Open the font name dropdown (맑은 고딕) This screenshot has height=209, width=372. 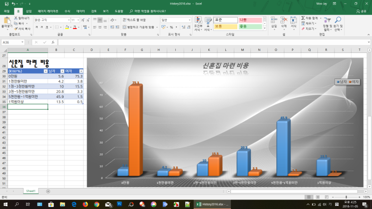point(69,20)
